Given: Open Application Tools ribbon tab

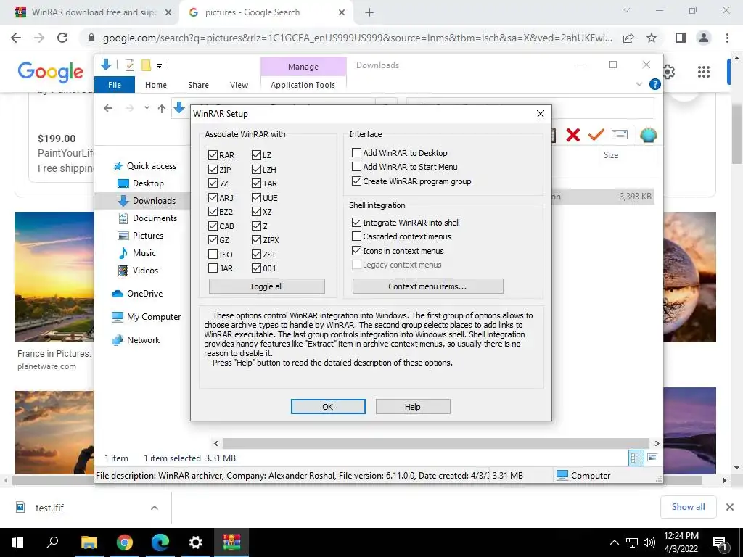Looking at the screenshot, I should pos(303,85).
